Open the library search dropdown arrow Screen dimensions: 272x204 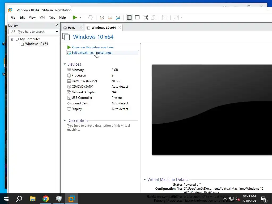coord(57,32)
